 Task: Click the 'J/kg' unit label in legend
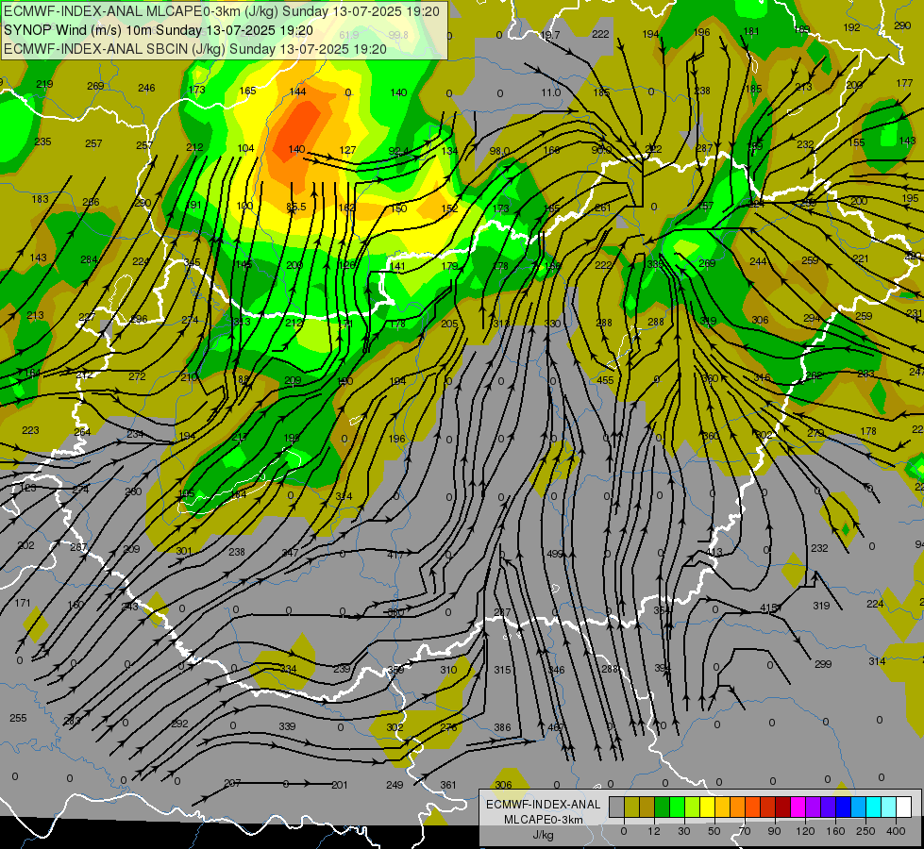click(x=543, y=835)
